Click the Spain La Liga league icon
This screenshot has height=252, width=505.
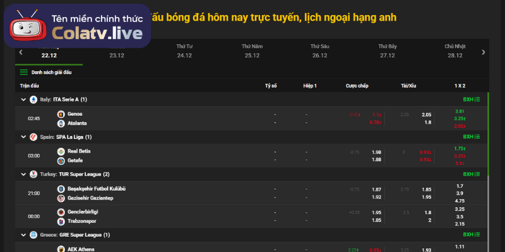point(33,137)
